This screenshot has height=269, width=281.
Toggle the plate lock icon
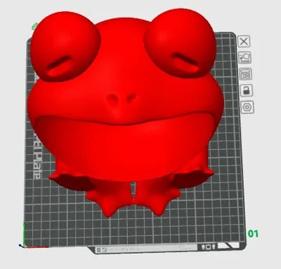[x=247, y=90]
